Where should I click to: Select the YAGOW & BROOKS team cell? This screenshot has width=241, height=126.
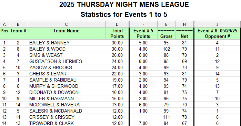67,67
